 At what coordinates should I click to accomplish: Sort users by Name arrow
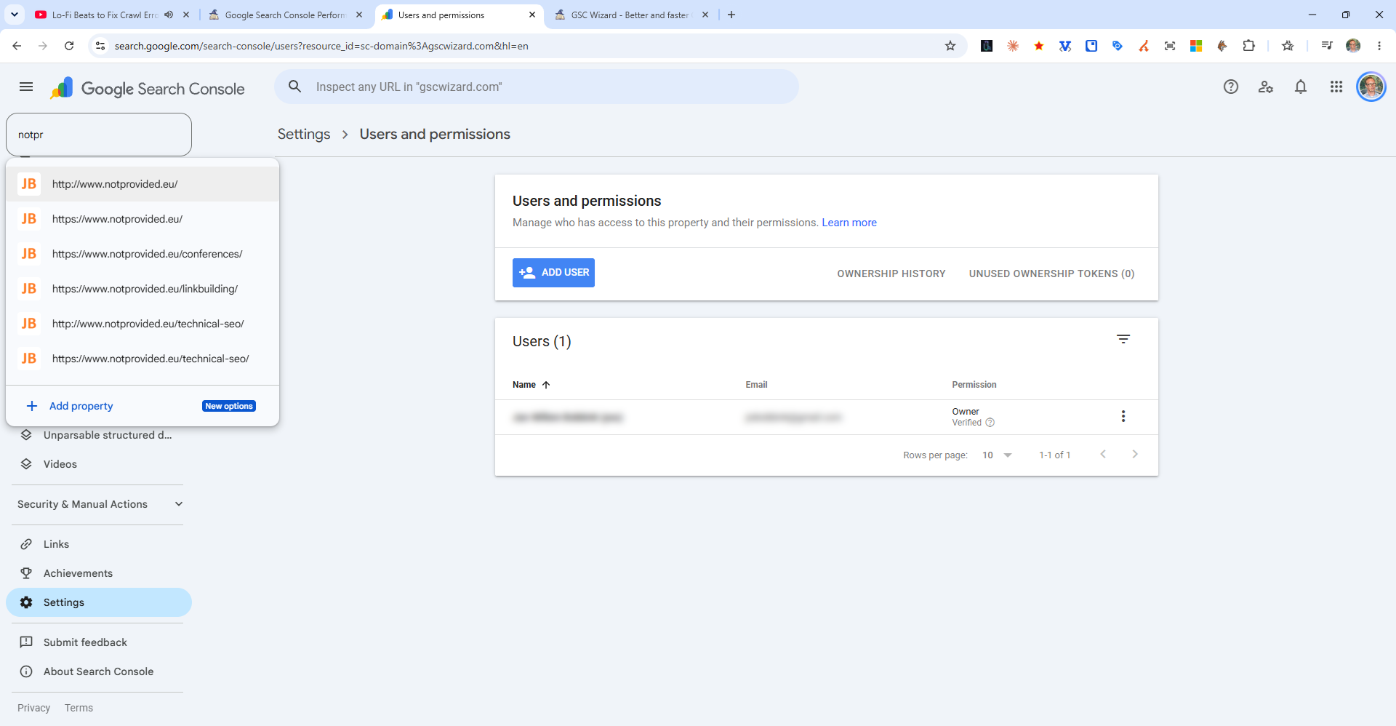(x=546, y=385)
